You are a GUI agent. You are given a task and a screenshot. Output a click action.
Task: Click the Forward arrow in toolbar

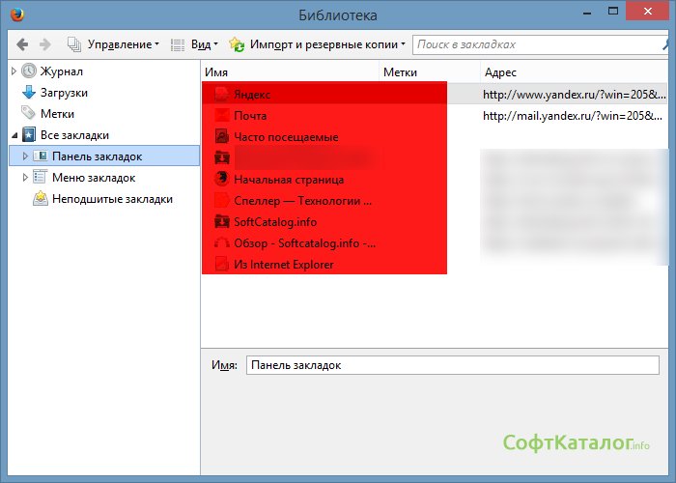click(44, 44)
